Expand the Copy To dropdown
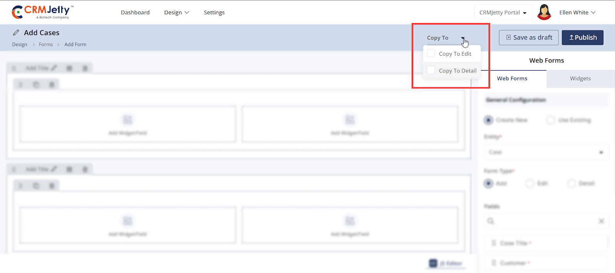The width and height of the screenshot is (615, 273). (x=463, y=38)
